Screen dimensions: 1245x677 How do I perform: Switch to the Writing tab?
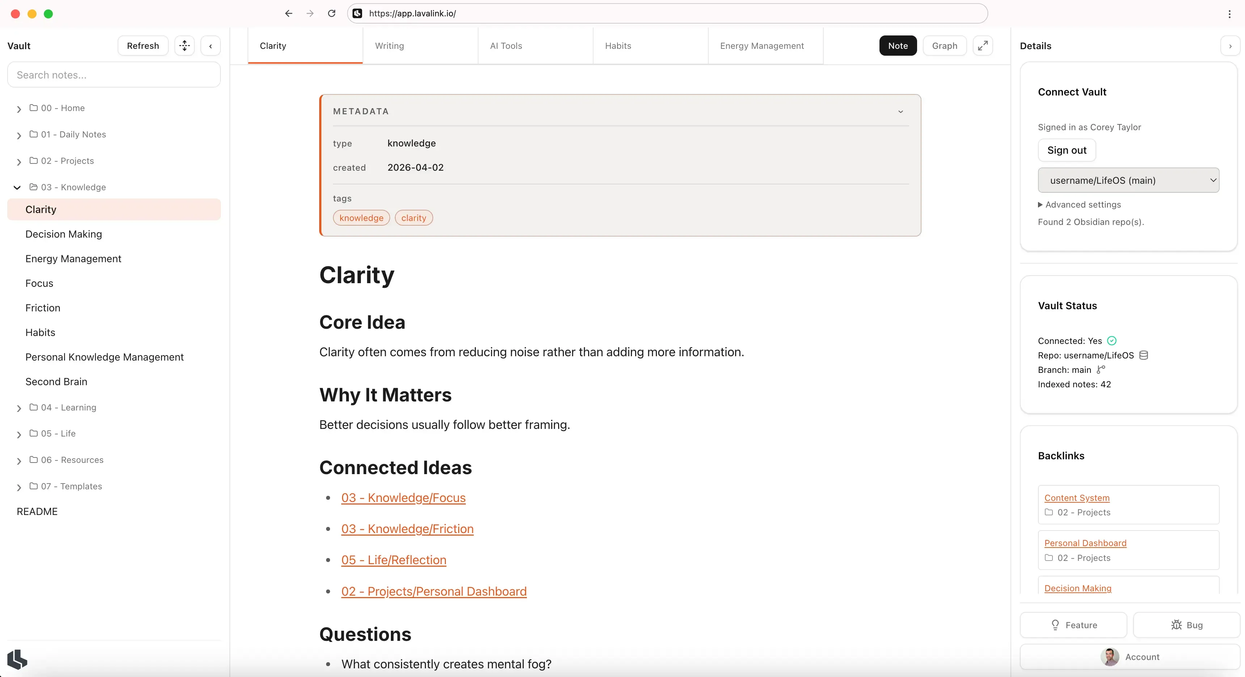389,46
